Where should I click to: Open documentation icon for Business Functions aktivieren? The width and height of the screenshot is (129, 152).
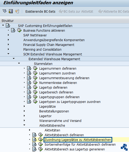(x=13, y=30)
